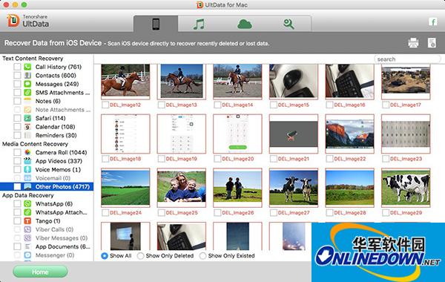The height and width of the screenshot is (282, 445).
Task: Click the printer icon
Action: [413, 43]
